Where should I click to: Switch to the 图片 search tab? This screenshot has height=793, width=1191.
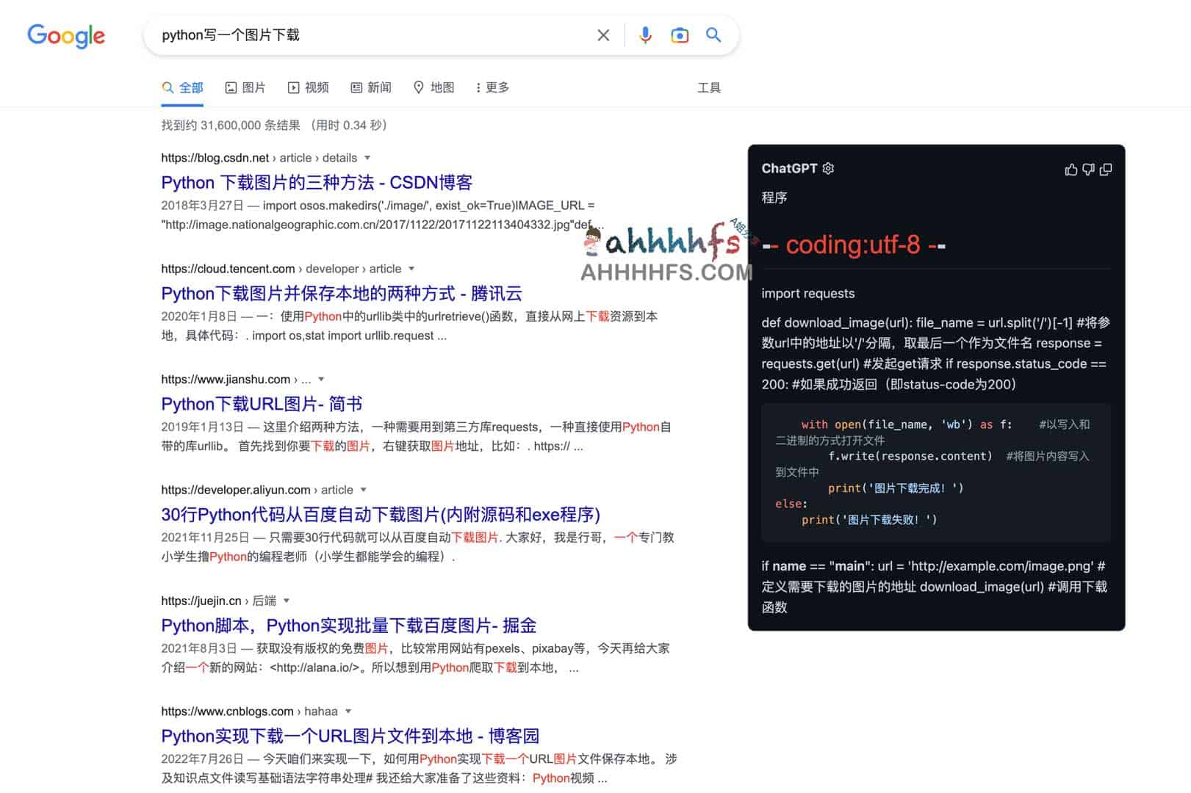(245, 87)
